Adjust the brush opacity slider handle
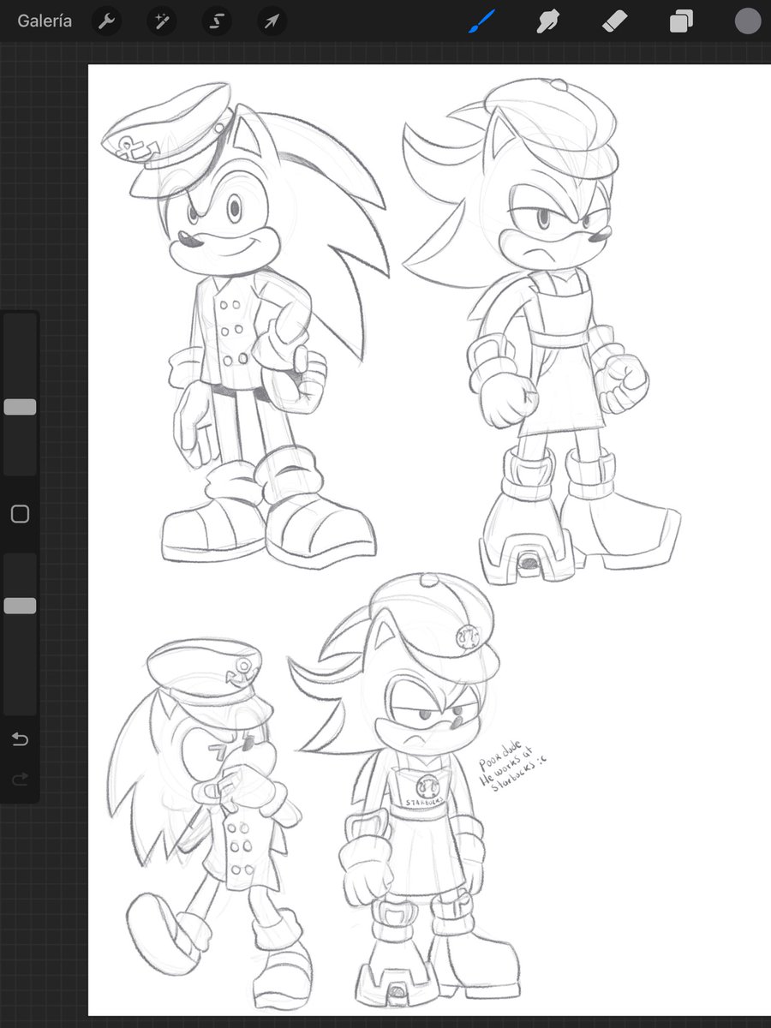The width and height of the screenshot is (771, 1028). [20, 606]
